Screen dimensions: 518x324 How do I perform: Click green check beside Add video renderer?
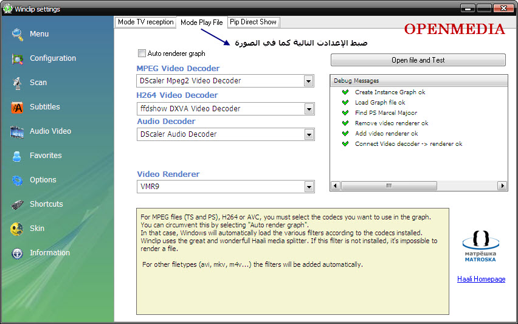coord(345,134)
